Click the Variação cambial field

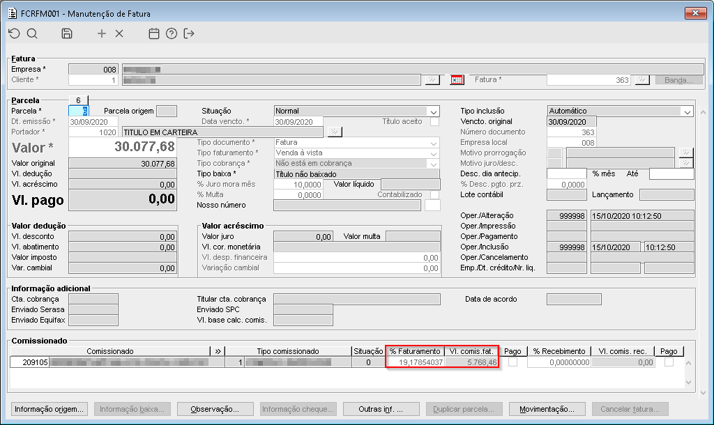357,268
